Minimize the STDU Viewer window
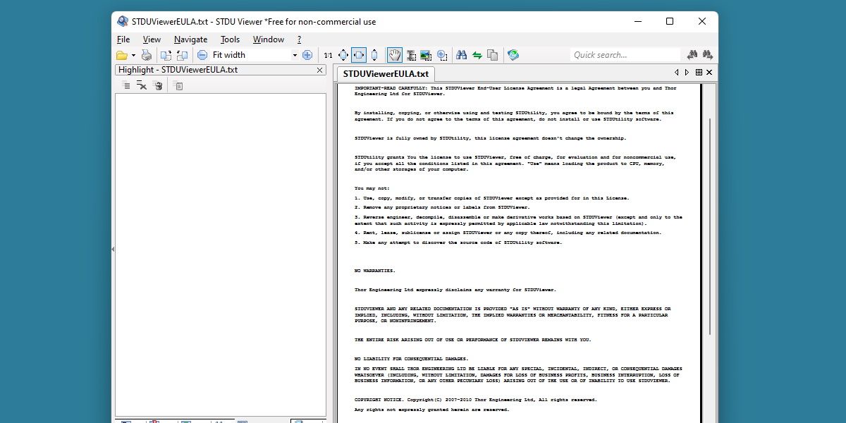 click(637, 21)
